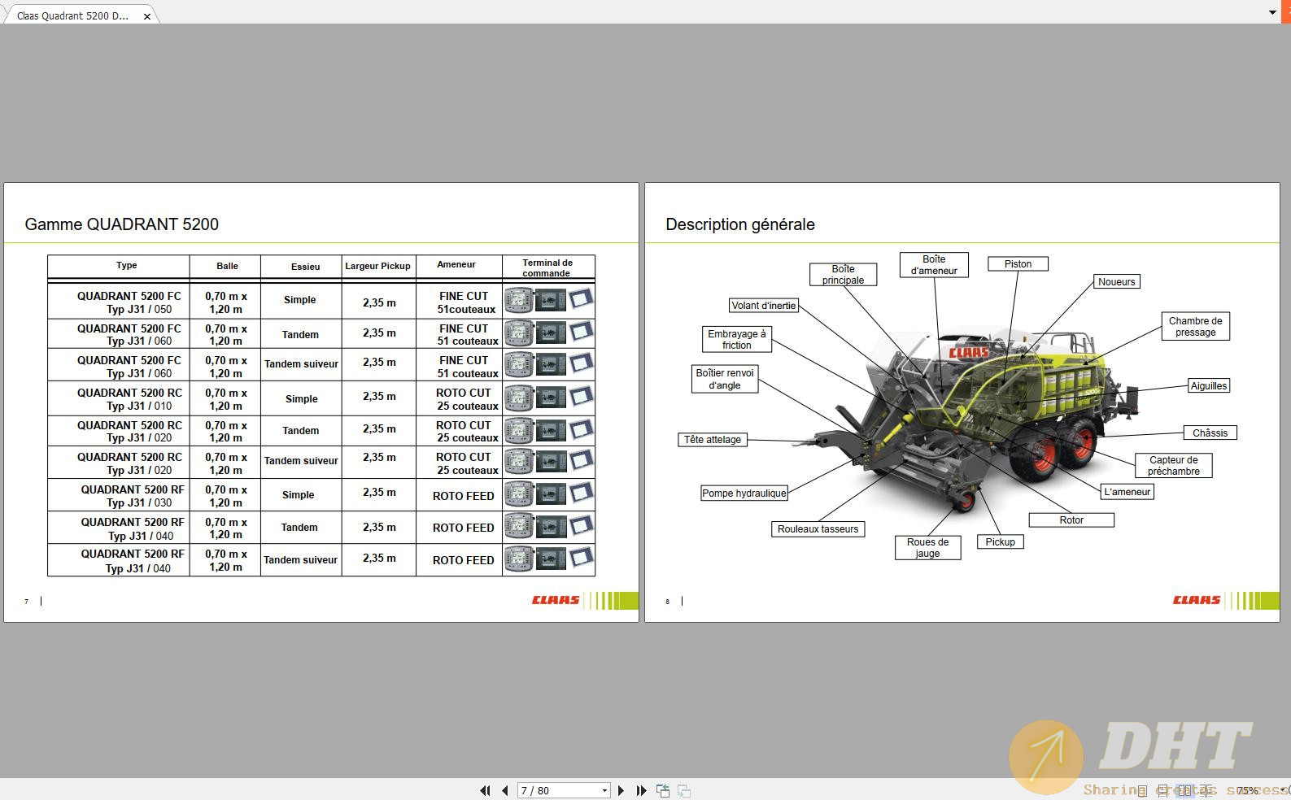Go to the first page
The image size is (1291, 800).
click(x=485, y=790)
